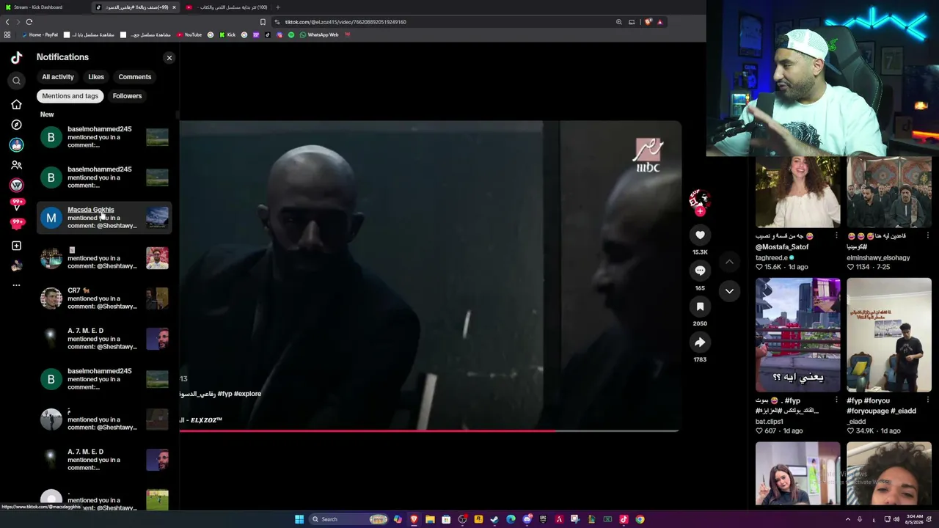Open _eiadd video thumbnail
Image resolution: width=939 pixels, height=528 pixels.
click(889, 335)
